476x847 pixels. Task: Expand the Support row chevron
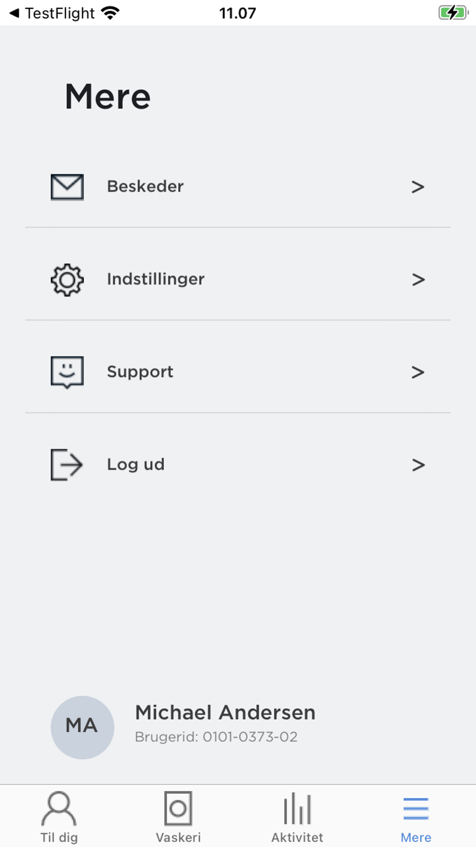pyautogui.click(x=418, y=372)
